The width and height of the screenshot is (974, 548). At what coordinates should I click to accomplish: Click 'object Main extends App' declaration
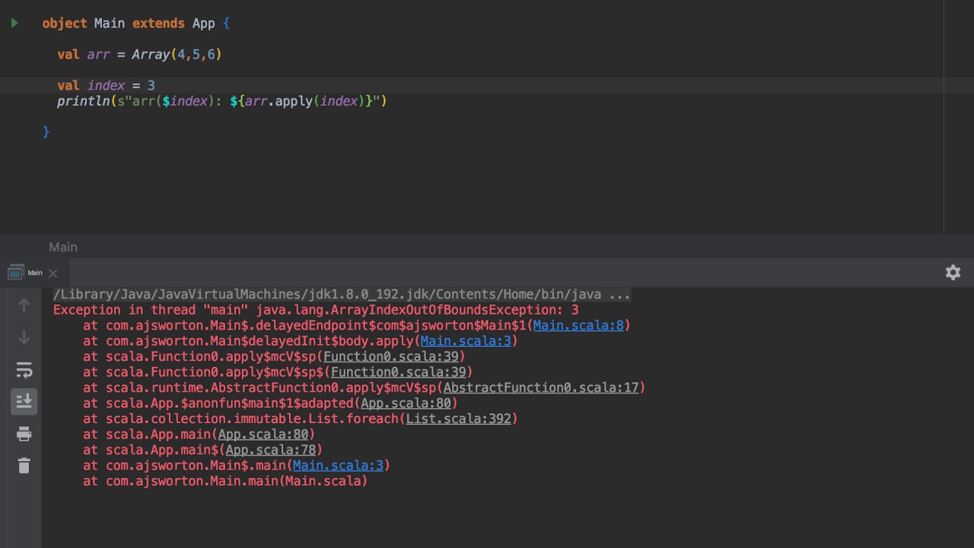pos(135,24)
